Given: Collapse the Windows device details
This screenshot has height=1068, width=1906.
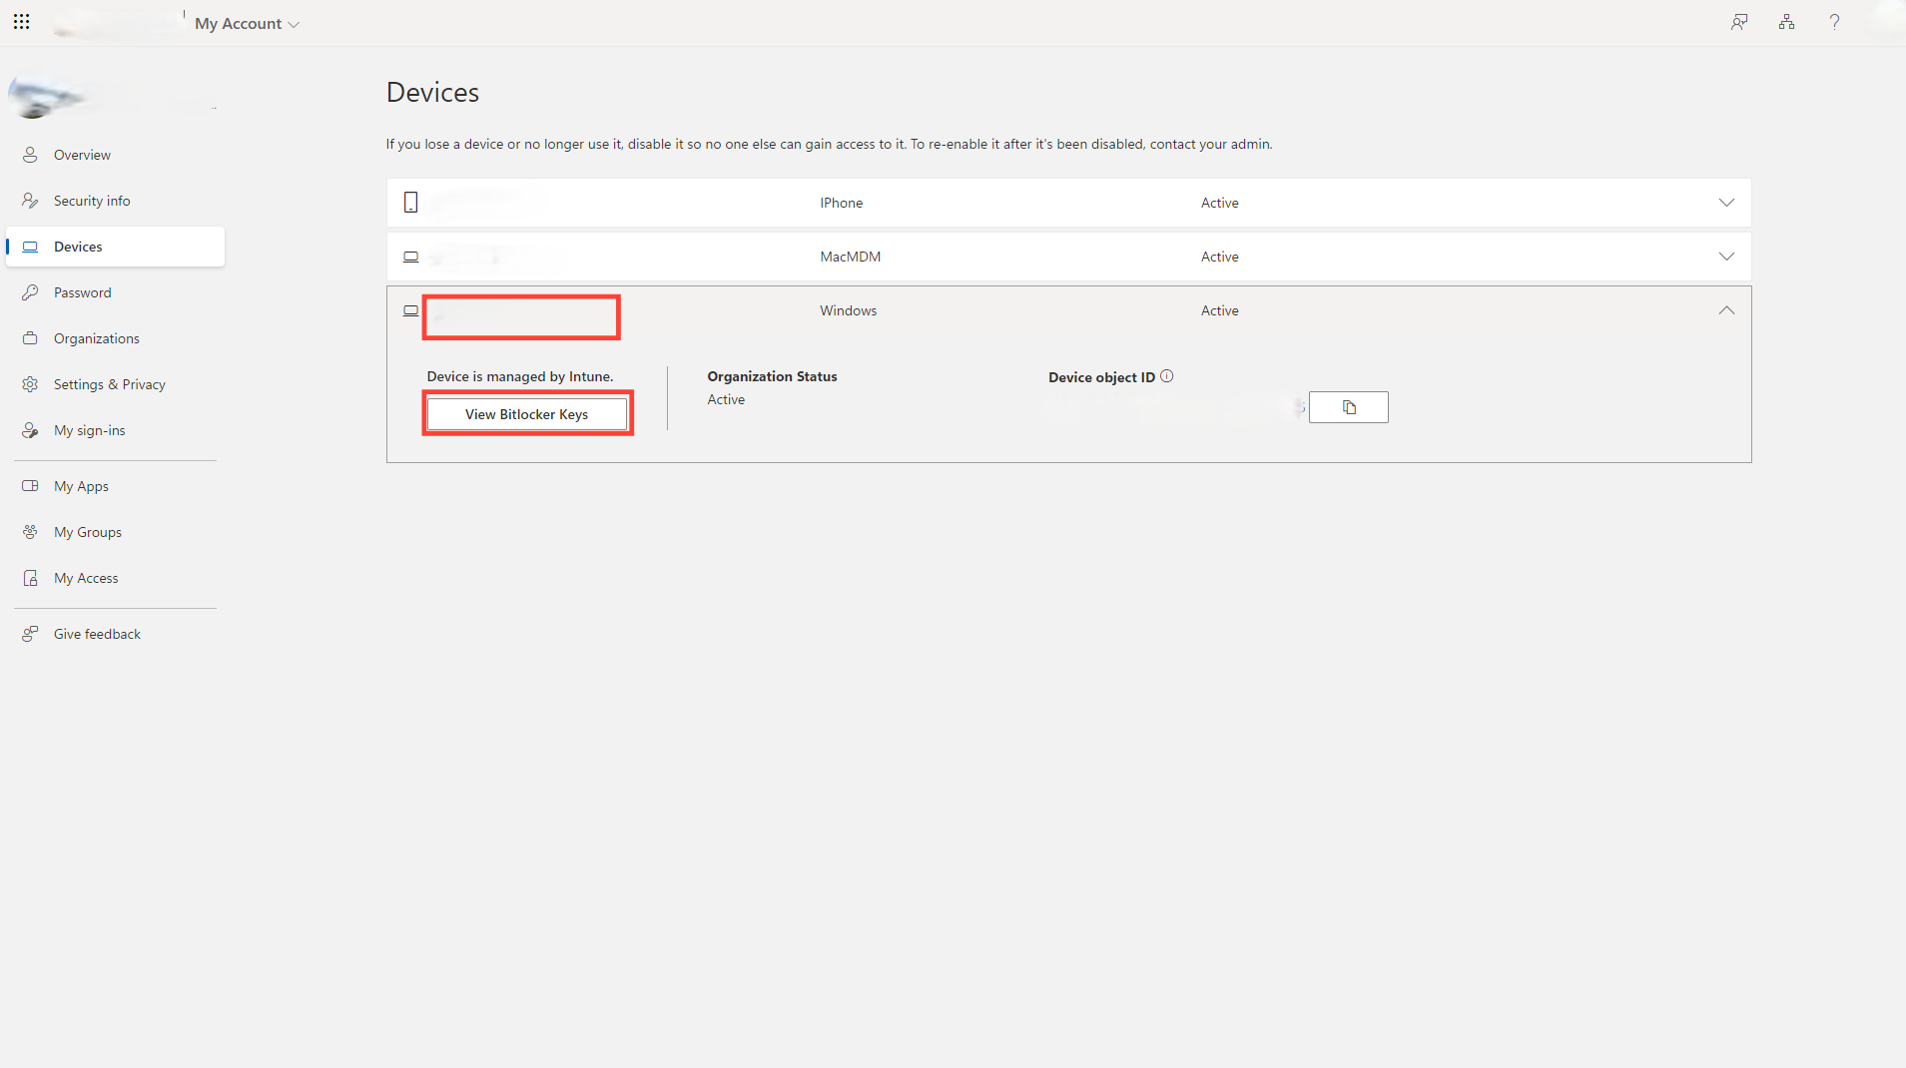Looking at the screenshot, I should tap(1726, 309).
